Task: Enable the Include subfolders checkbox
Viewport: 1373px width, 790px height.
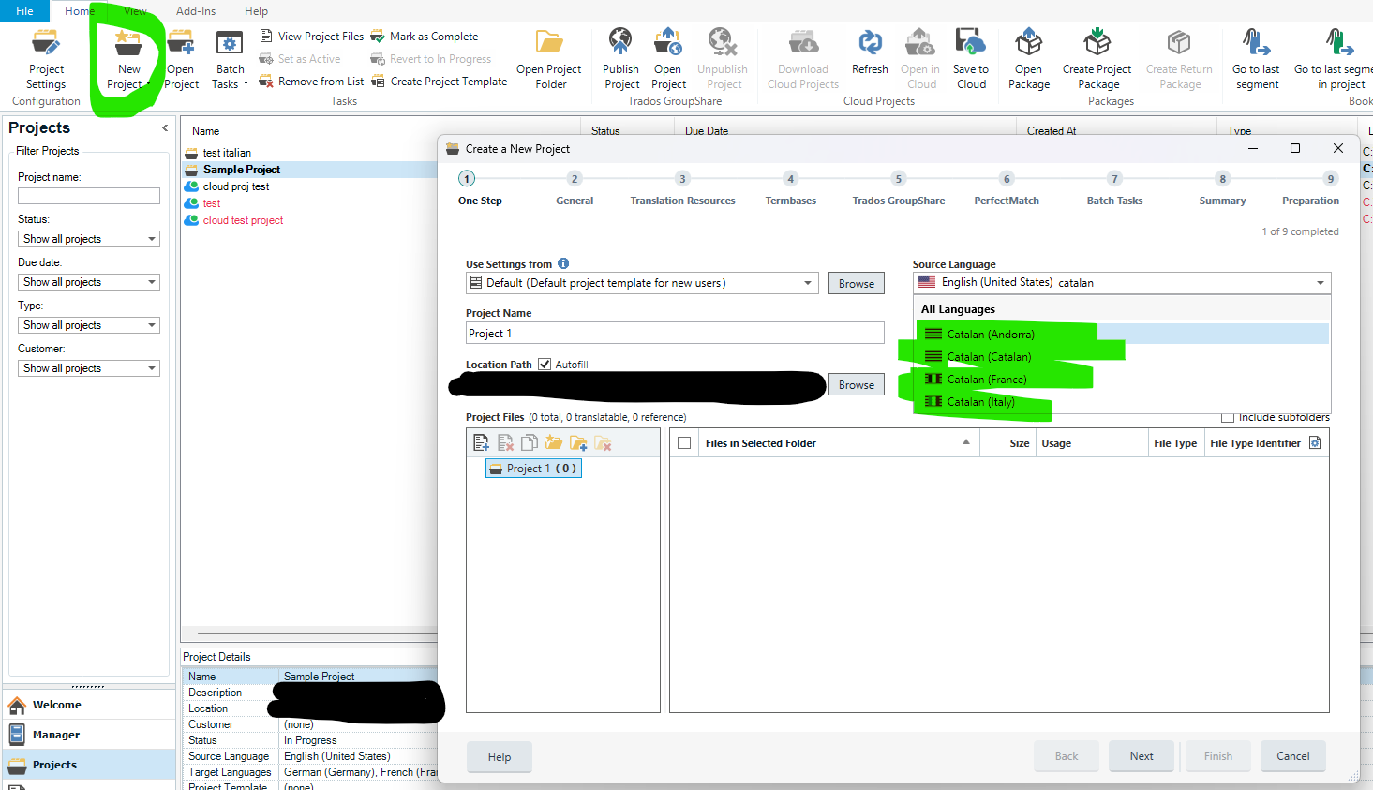Action: pos(1227,416)
